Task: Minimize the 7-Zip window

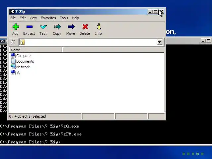Action: (150, 12)
